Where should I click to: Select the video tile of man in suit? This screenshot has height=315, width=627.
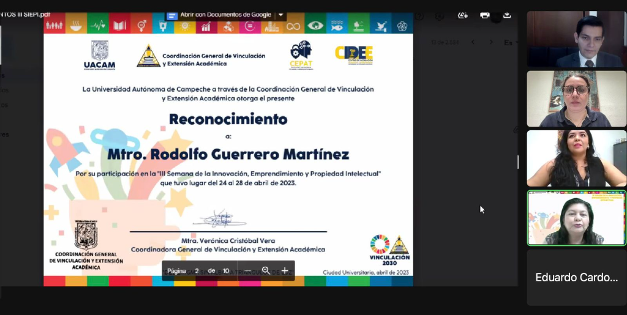tap(576, 39)
